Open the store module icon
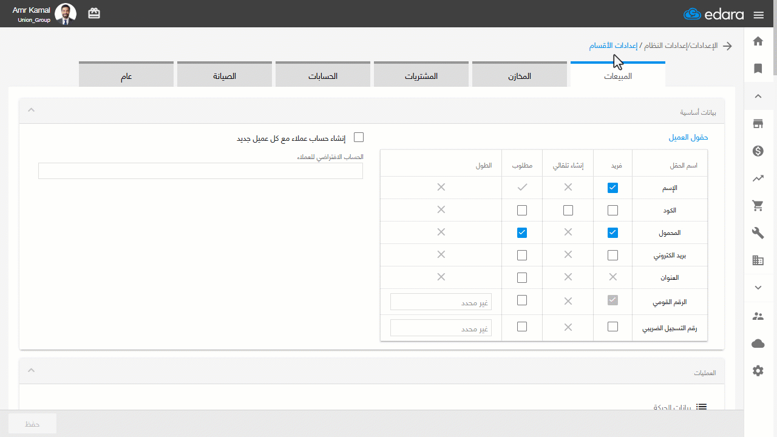 point(758,124)
